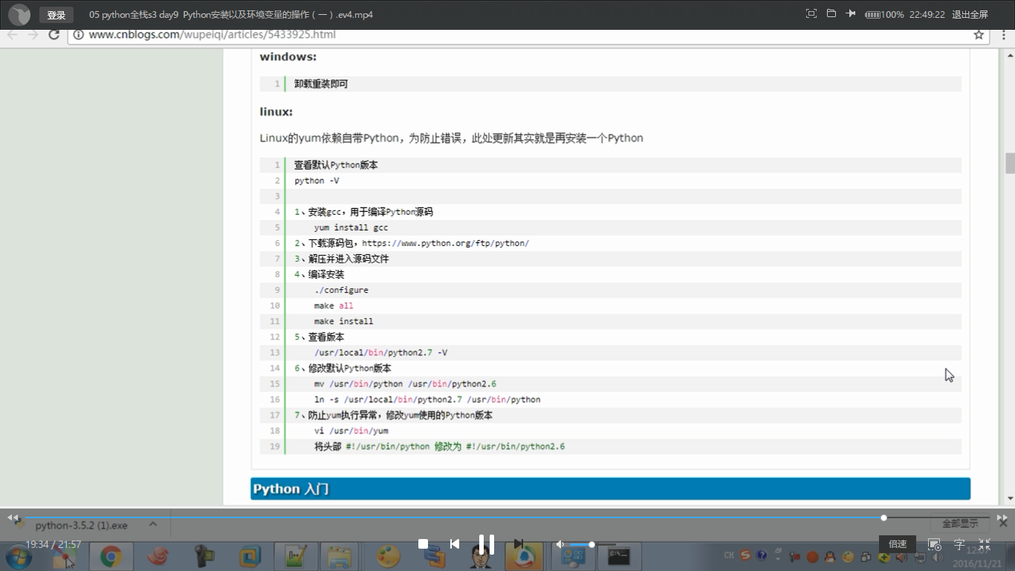
Task: Click the screenshot capture icon in player title bar
Action: click(x=811, y=14)
